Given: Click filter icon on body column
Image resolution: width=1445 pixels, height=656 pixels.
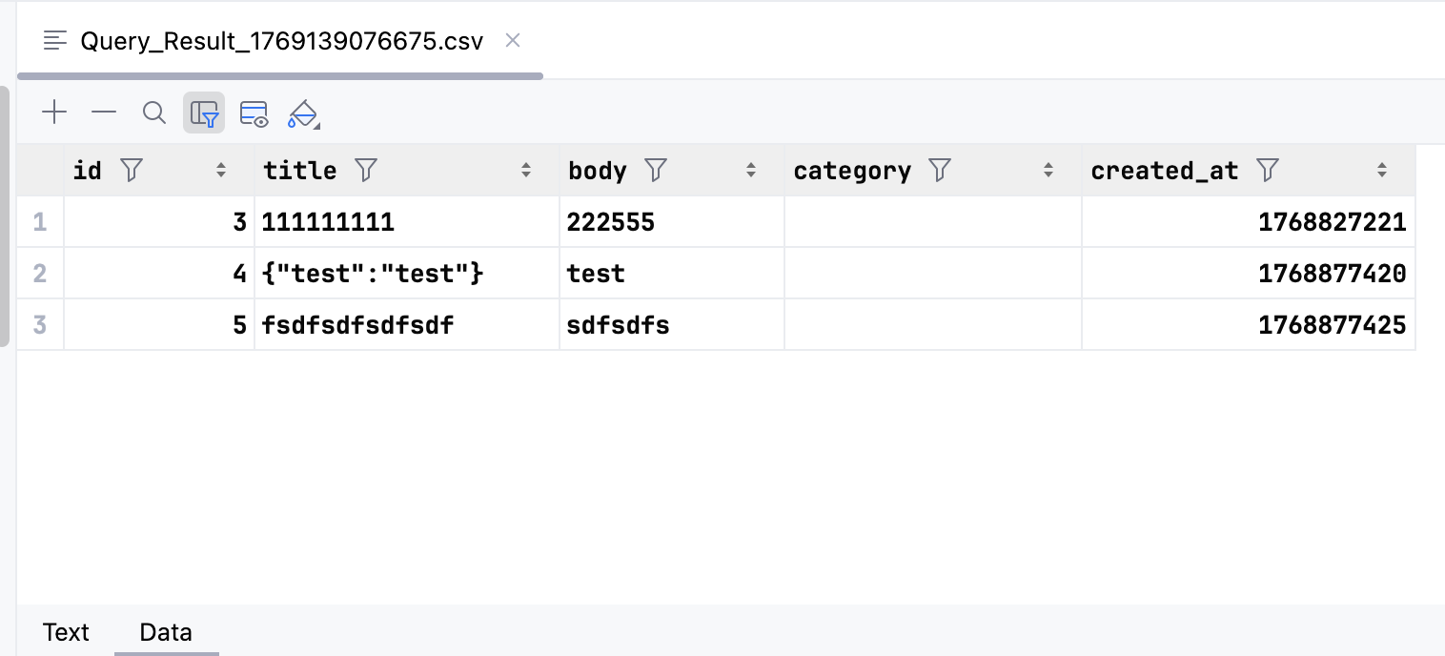Looking at the screenshot, I should 655,171.
